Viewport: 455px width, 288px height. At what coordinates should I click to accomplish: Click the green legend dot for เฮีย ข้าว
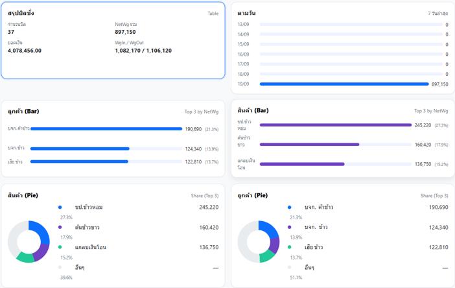coord(290,247)
